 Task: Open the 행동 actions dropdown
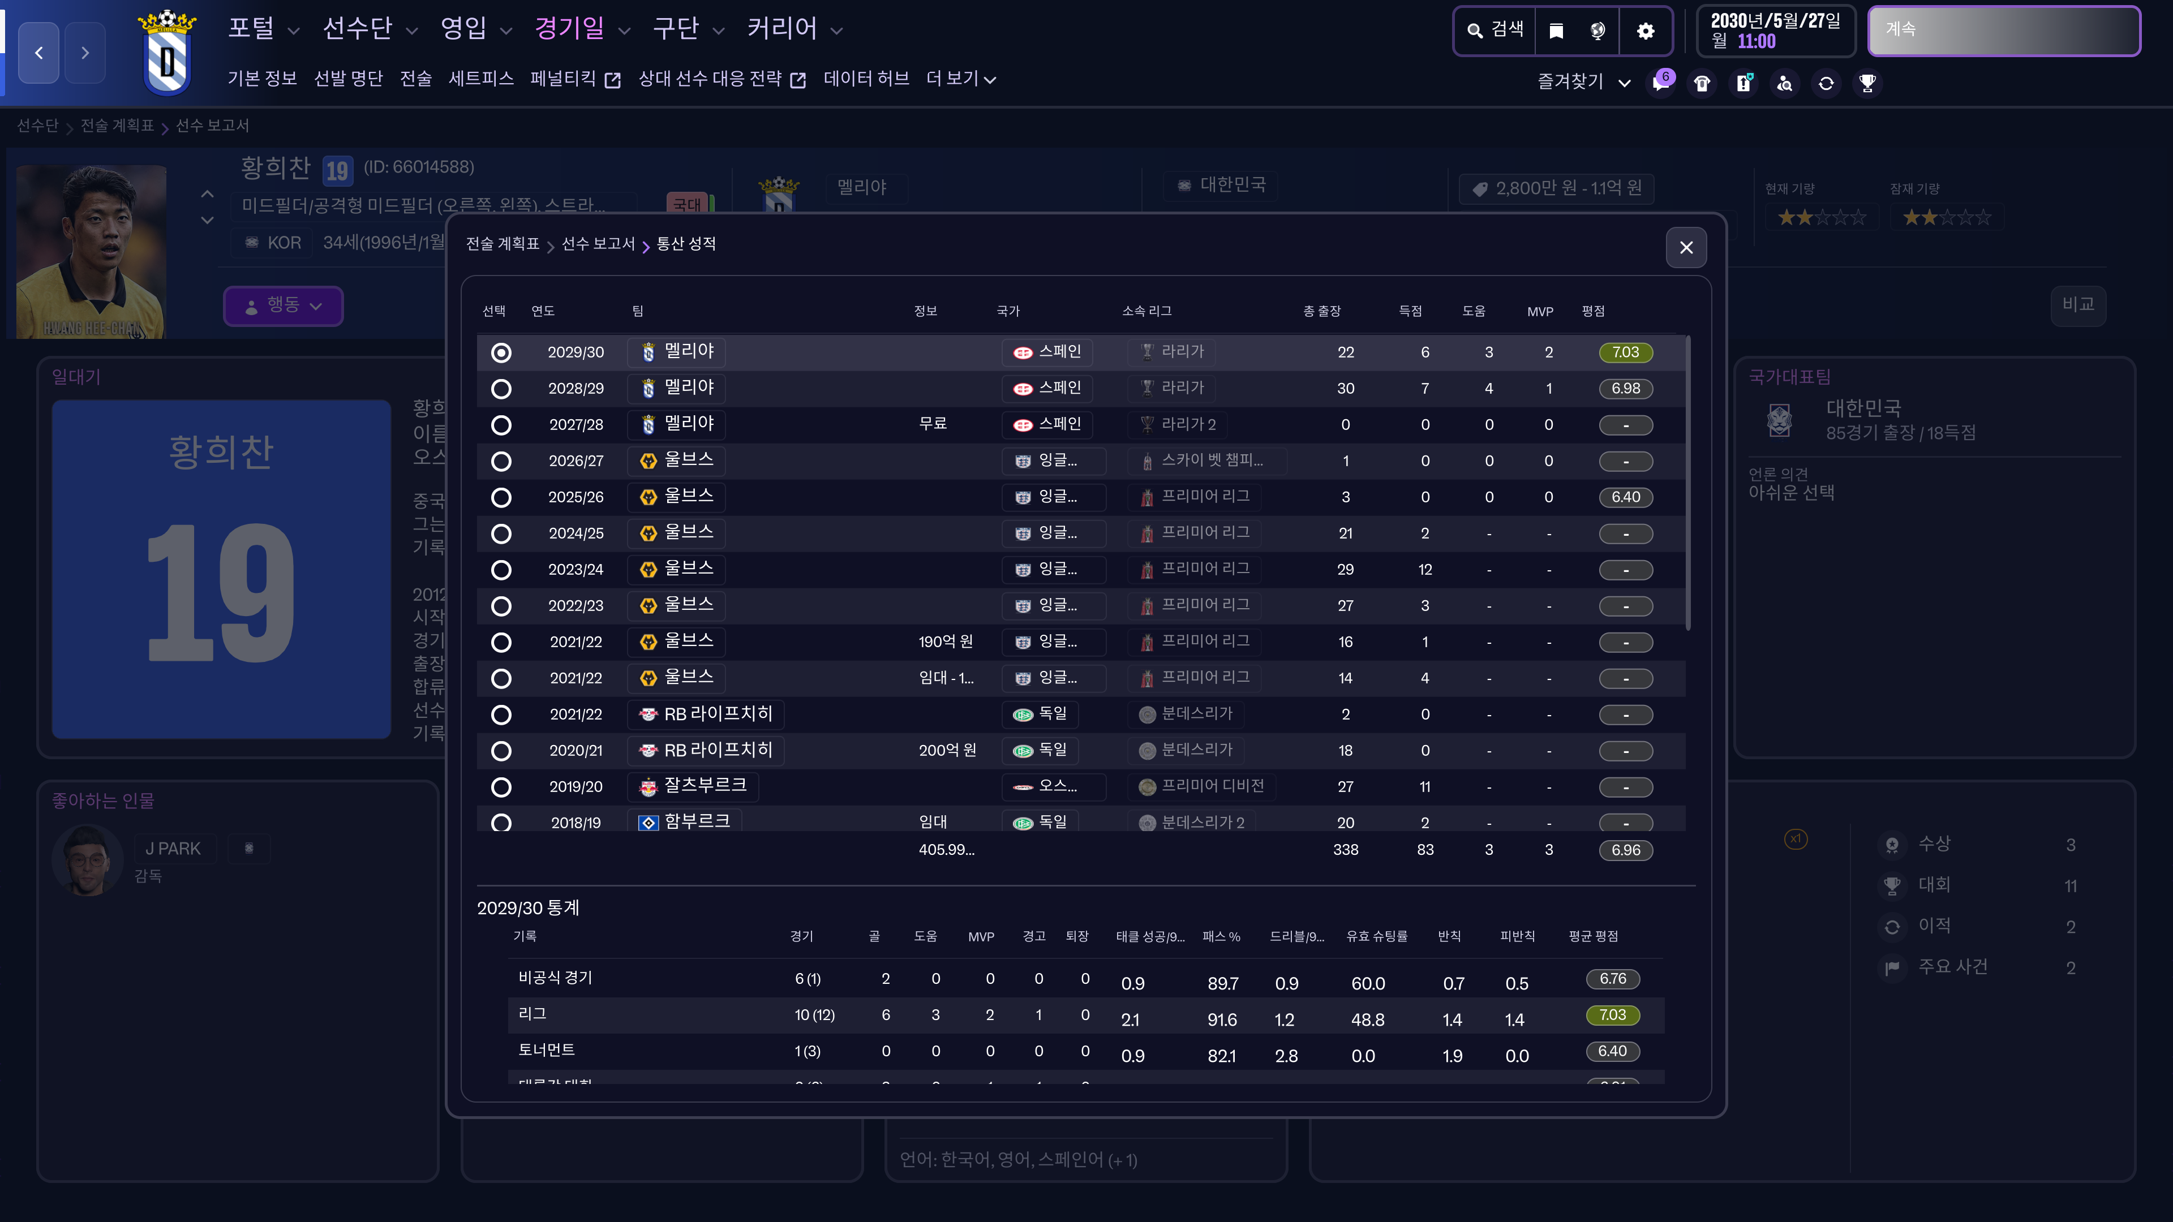tap(282, 305)
